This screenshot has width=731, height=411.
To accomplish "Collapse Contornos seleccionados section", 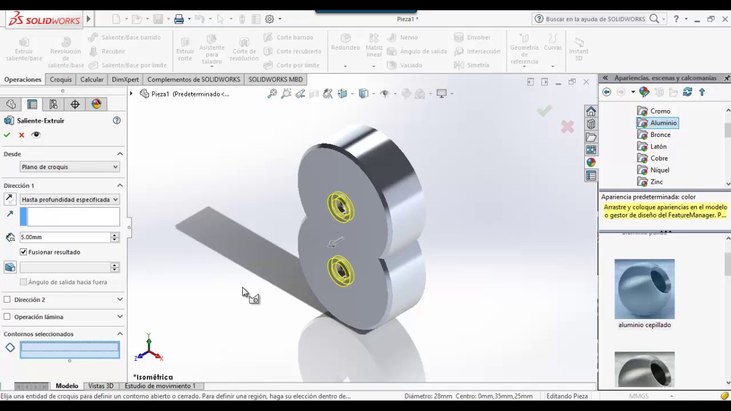I will [120, 334].
